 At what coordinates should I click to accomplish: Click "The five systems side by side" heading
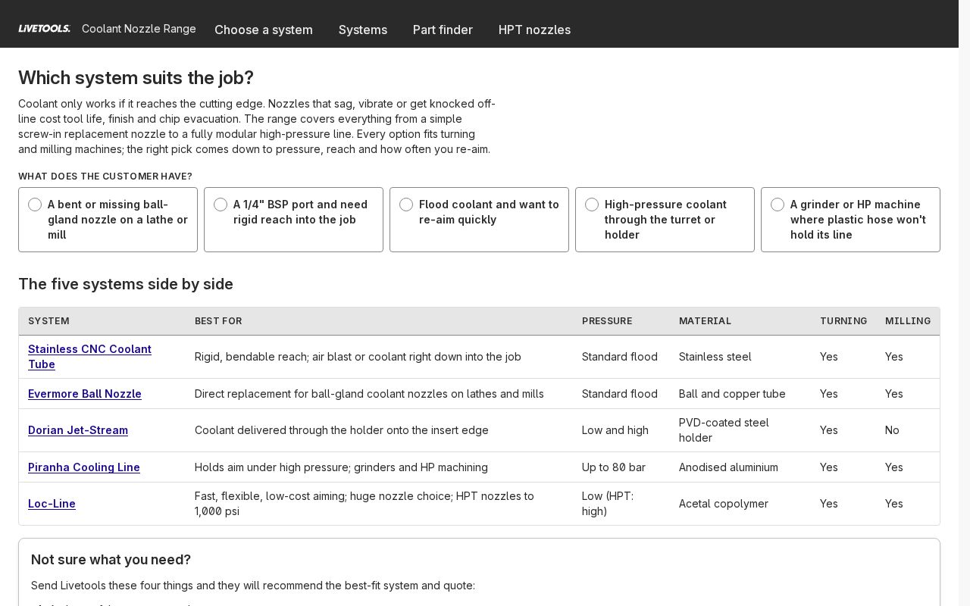(126, 284)
